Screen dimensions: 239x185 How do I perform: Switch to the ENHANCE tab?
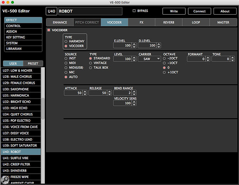pyautogui.click(x=60, y=22)
